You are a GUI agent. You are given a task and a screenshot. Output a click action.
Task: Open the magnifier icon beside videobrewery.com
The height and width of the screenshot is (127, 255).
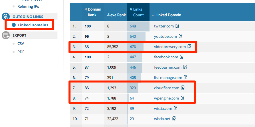pos(189,47)
